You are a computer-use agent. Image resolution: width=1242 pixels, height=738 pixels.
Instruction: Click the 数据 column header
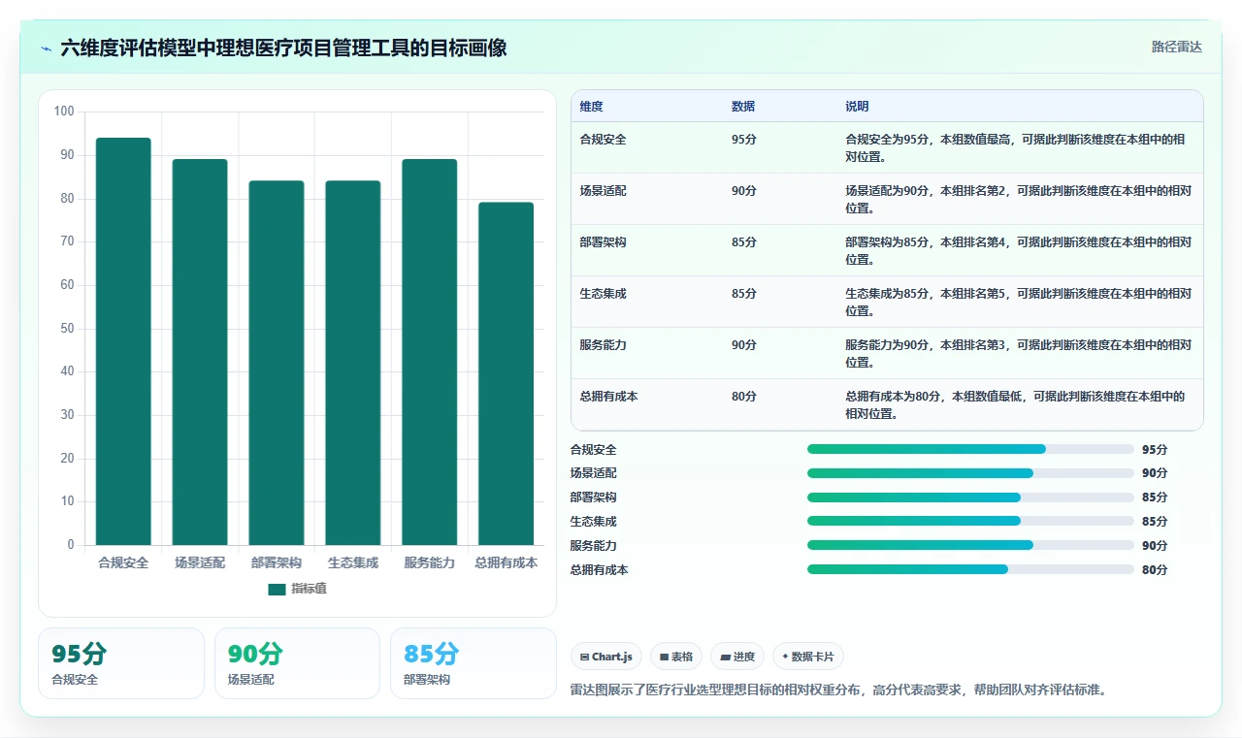click(743, 107)
